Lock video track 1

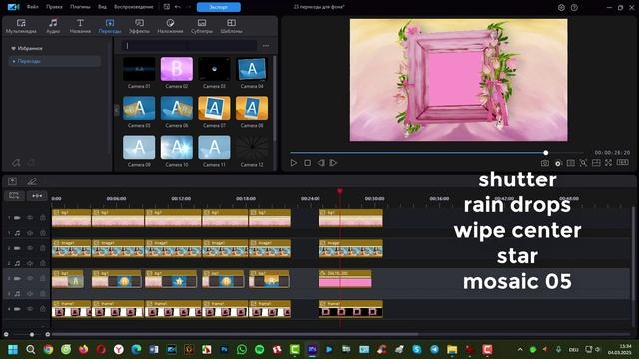point(42,218)
